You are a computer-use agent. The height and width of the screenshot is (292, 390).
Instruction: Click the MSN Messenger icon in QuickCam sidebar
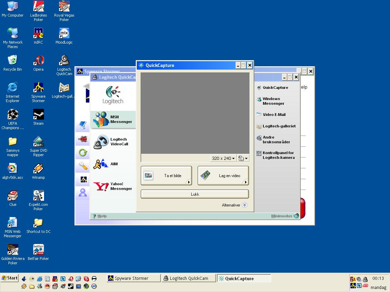click(x=101, y=120)
